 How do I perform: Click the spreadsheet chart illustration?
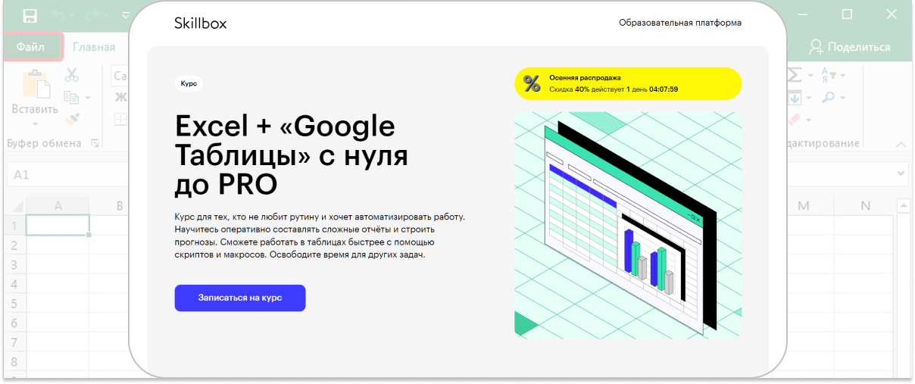pos(628,225)
